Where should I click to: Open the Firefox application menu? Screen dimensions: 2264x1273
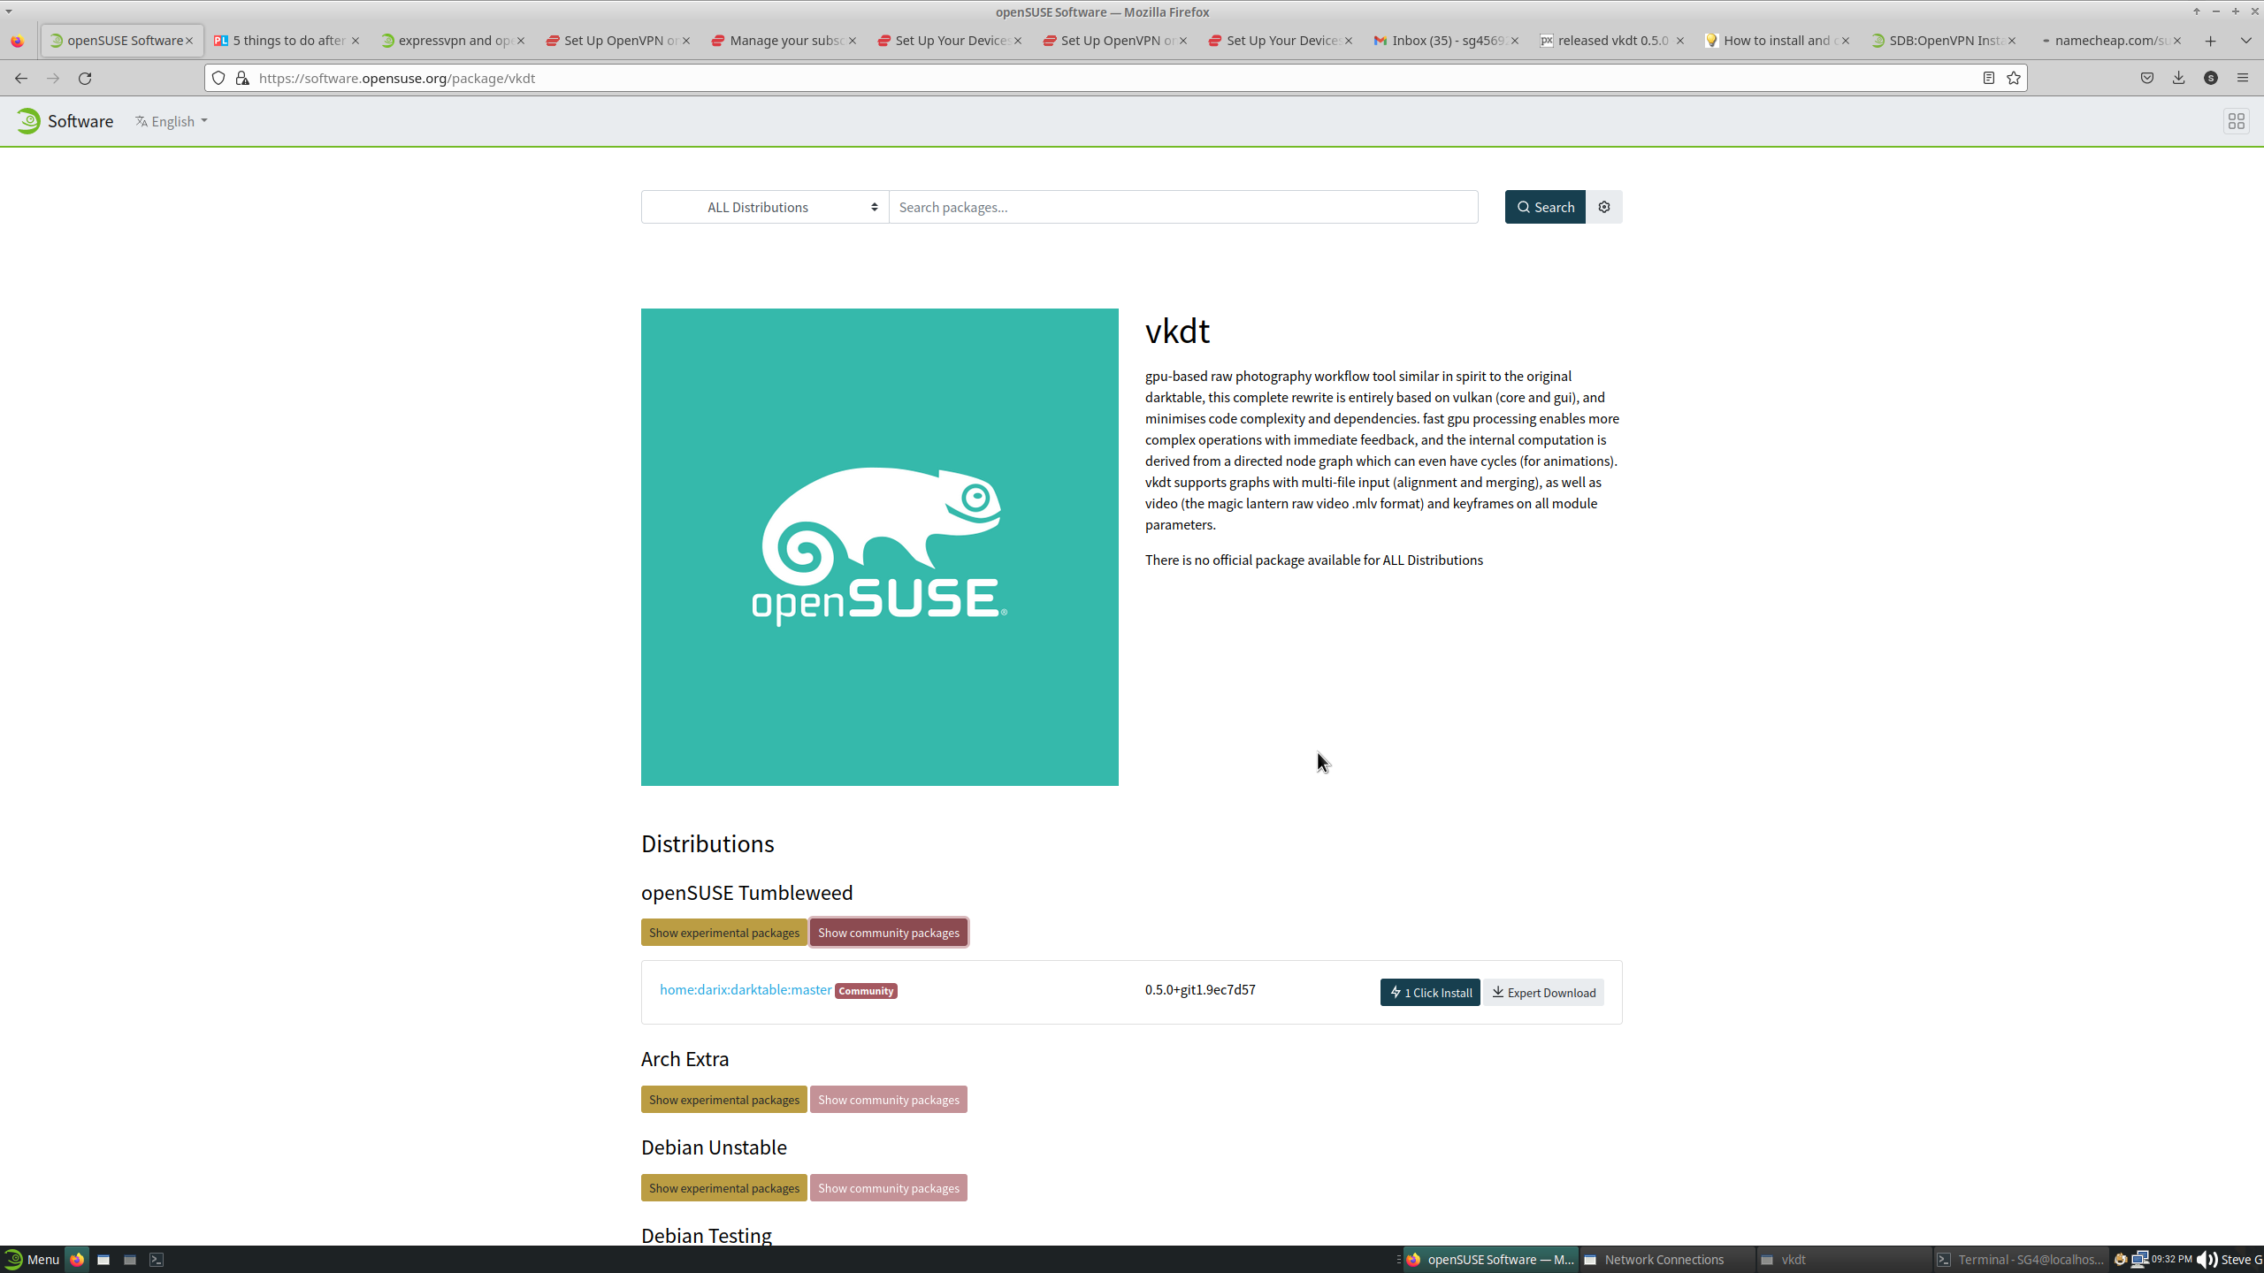[x=2243, y=78]
